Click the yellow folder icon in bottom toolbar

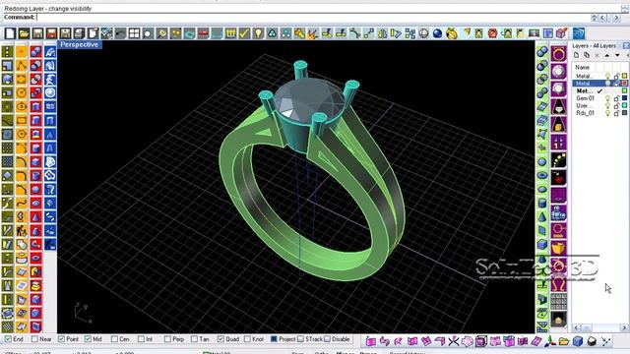[564, 341]
